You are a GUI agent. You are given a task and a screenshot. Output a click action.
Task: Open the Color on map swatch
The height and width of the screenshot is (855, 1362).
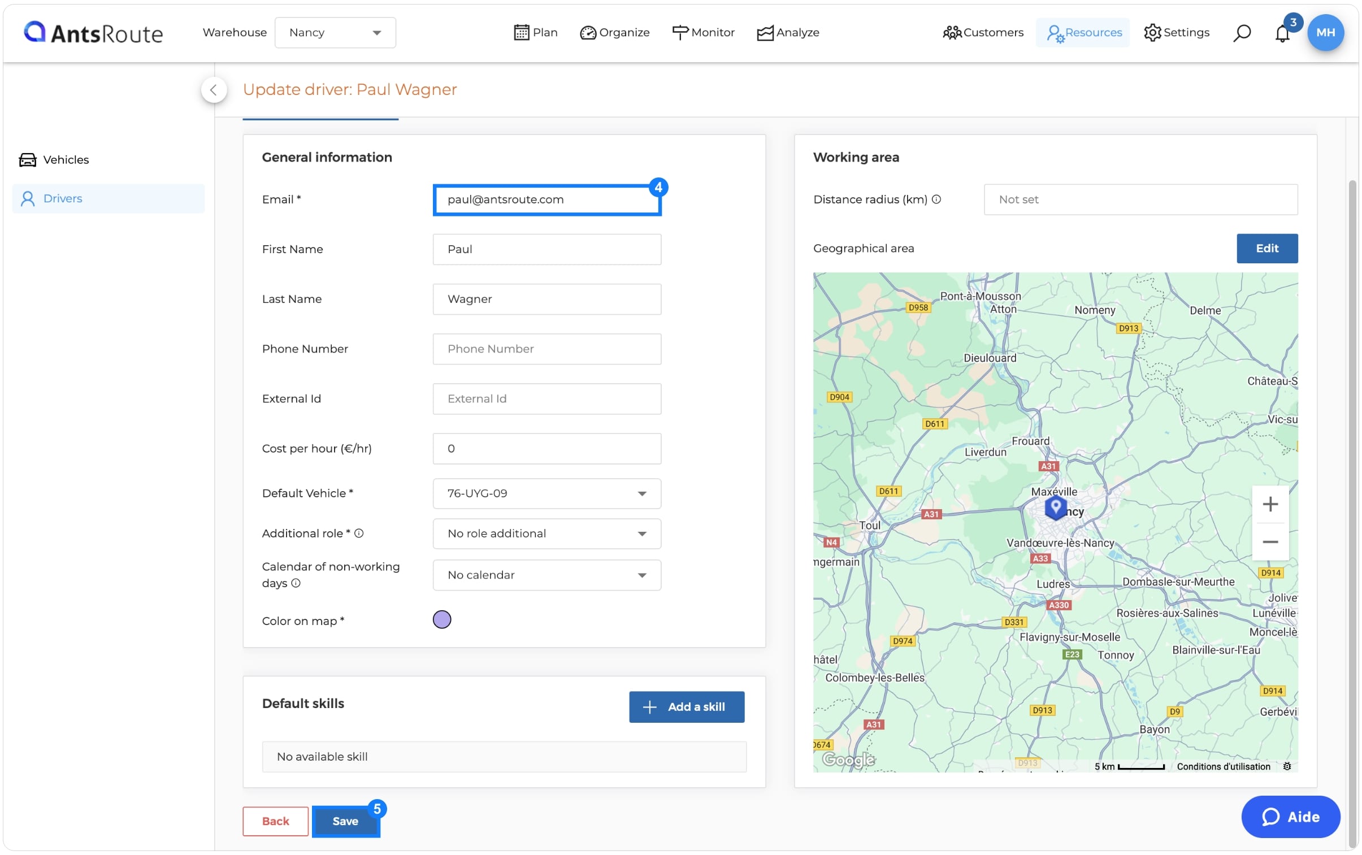[x=441, y=620]
